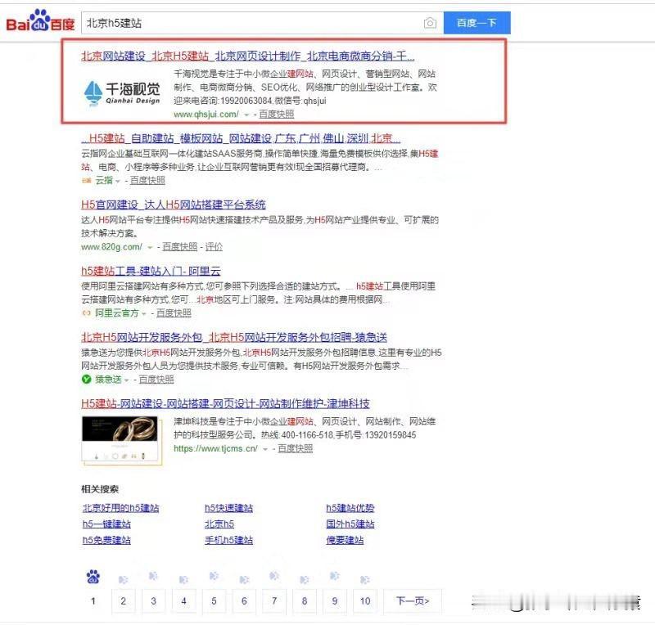Go to results page 3
Viewport: 655px width, 625px height.
pos(153,601)
